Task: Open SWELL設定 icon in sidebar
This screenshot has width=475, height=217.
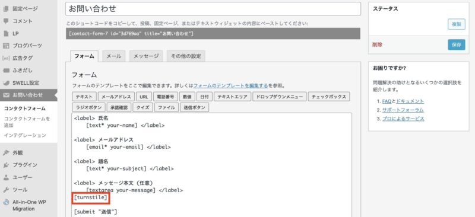Action: (x=6, y=83)
